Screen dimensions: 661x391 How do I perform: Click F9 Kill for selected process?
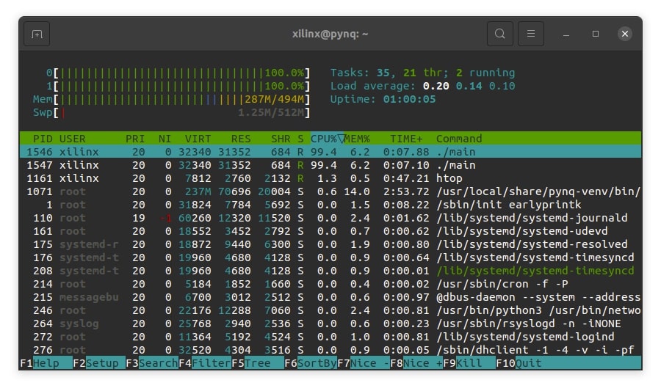[x=469, y=363]
